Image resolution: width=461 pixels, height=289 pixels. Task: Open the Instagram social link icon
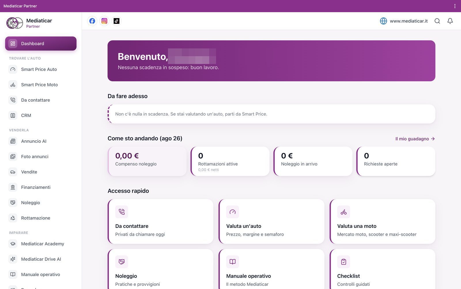[x=104, y=21]
